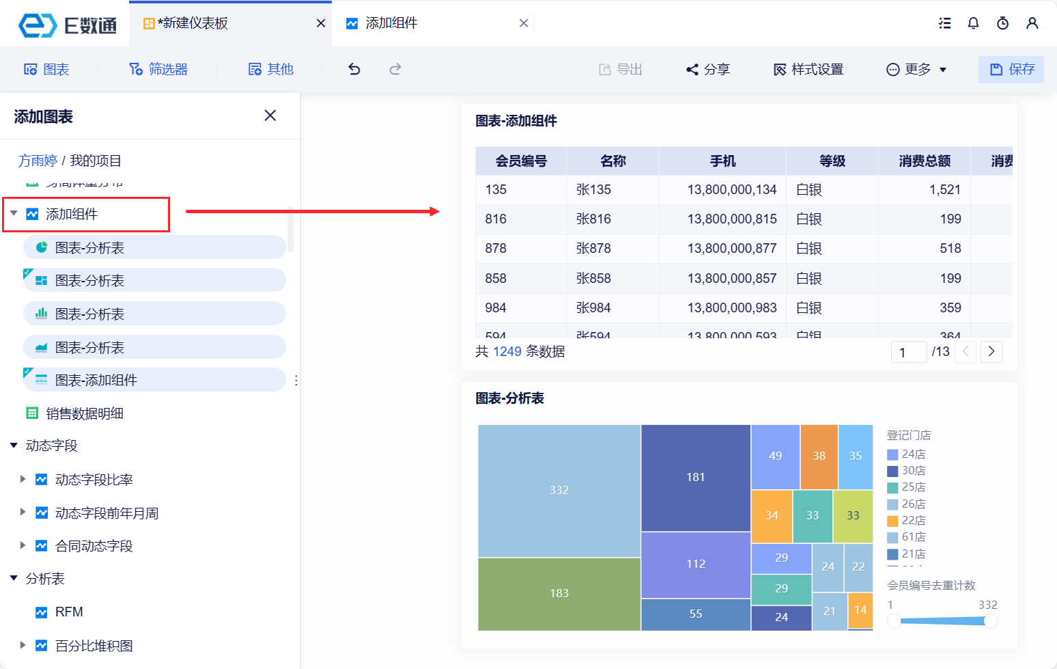Open the 更多 dropdown menu
Image resolution: width=1057 pixels, height=669 pixels.
pos(916,69)
